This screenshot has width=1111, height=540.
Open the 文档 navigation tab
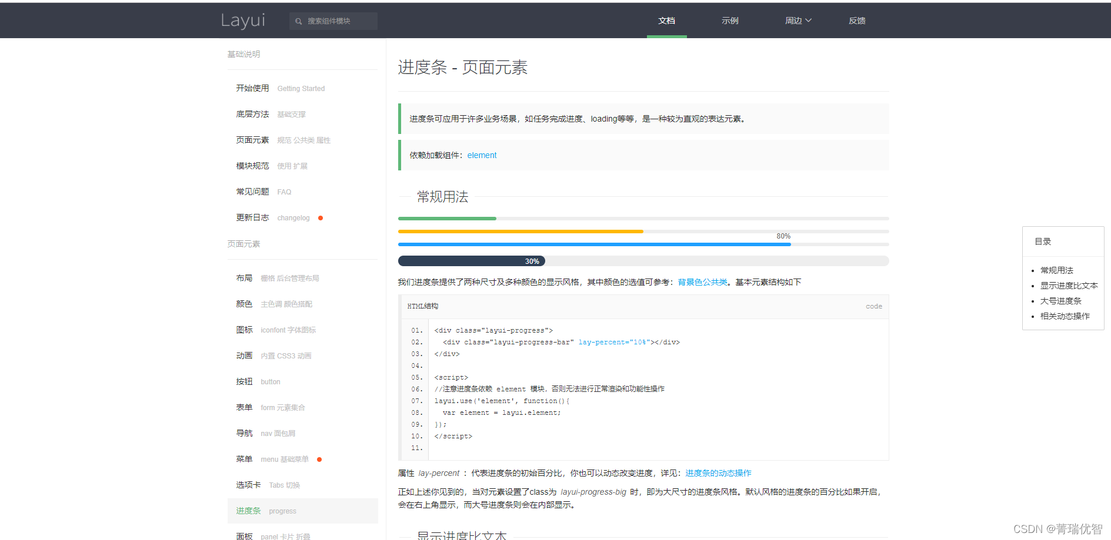point(666,21)
